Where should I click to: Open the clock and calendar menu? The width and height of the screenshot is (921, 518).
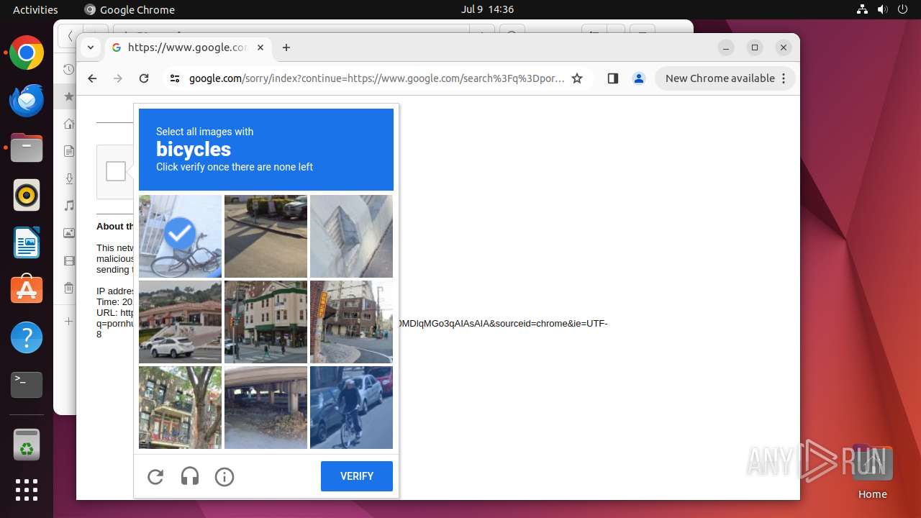coord(487,9)
